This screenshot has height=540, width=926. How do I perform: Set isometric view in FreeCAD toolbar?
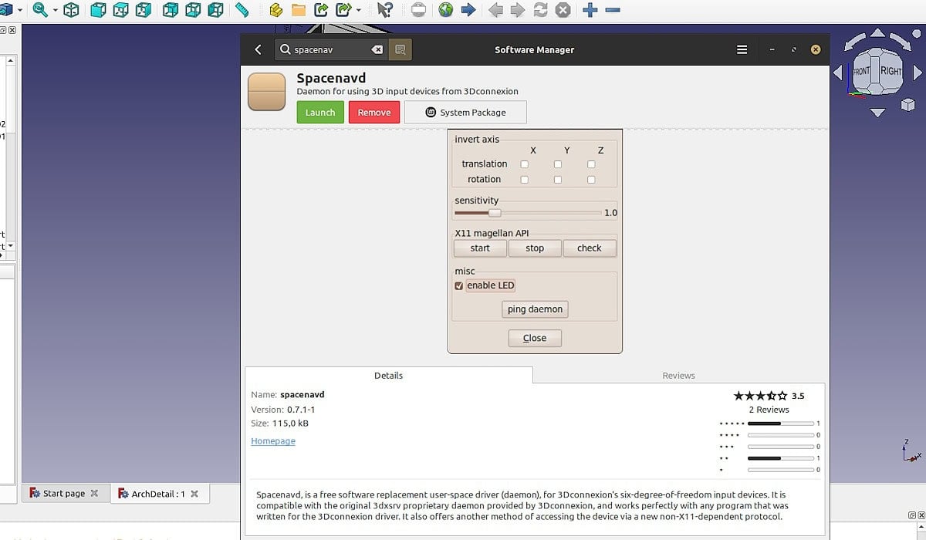pos(71,10)
